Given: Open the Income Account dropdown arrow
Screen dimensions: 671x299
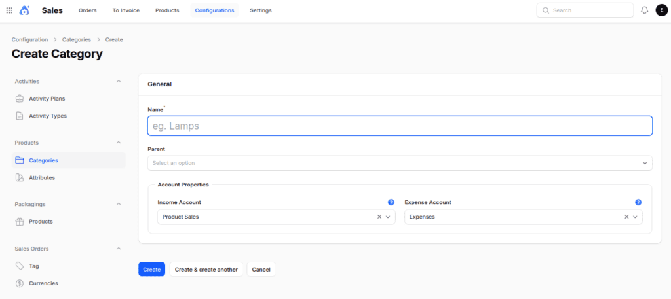Looking at the screenshot, I should (x=388, y=217).
